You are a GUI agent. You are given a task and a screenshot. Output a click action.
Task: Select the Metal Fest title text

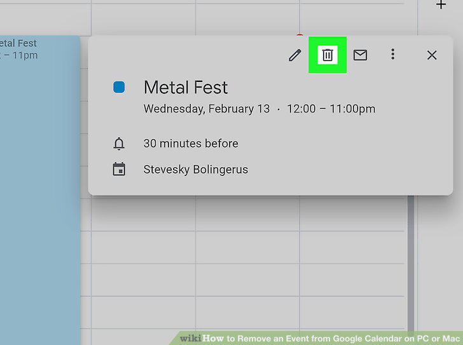click(x=186, y=87)
